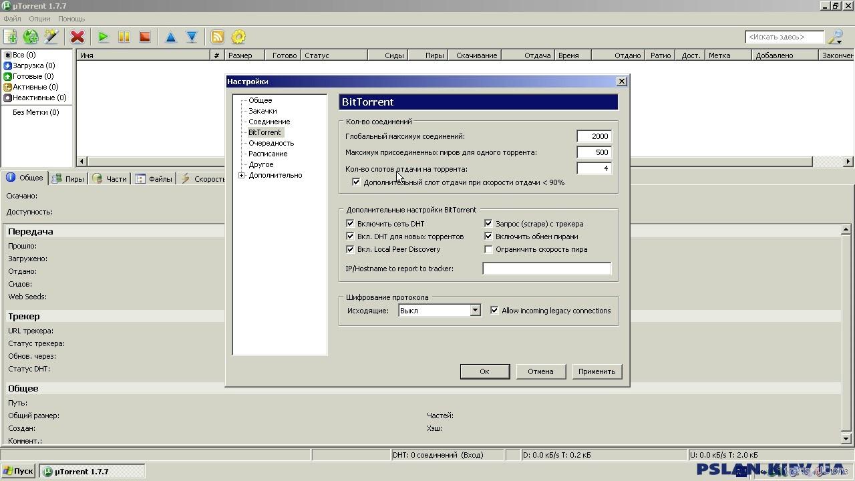Disable the 'Включить сеть DHT' checkbox
The image size is (855, 481).
point(350,224)
